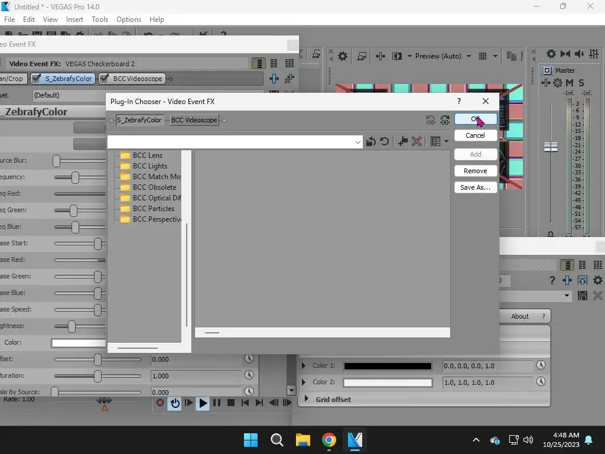Click the Master volume fader handle
605x454 pixels.
tap(551, 147)
